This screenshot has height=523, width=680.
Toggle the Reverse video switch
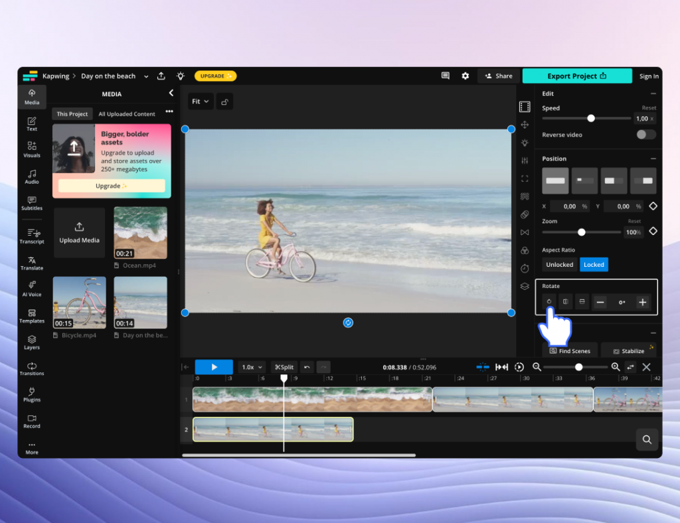645,135
